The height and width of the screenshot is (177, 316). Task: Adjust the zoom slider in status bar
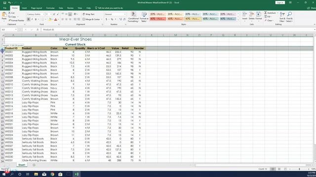[x=299, y=169]
